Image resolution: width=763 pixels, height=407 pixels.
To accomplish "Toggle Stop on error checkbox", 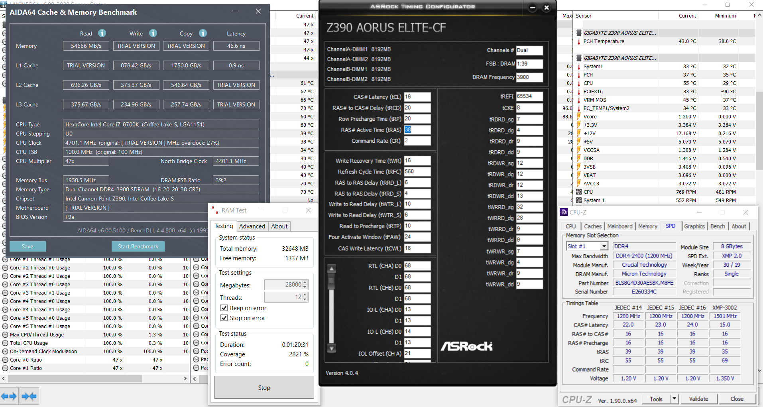I will point(224,318).
